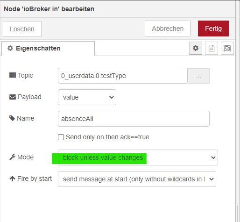
Task: Enable Send only on ack==true checkbox
Action: [x=61, y=137]
